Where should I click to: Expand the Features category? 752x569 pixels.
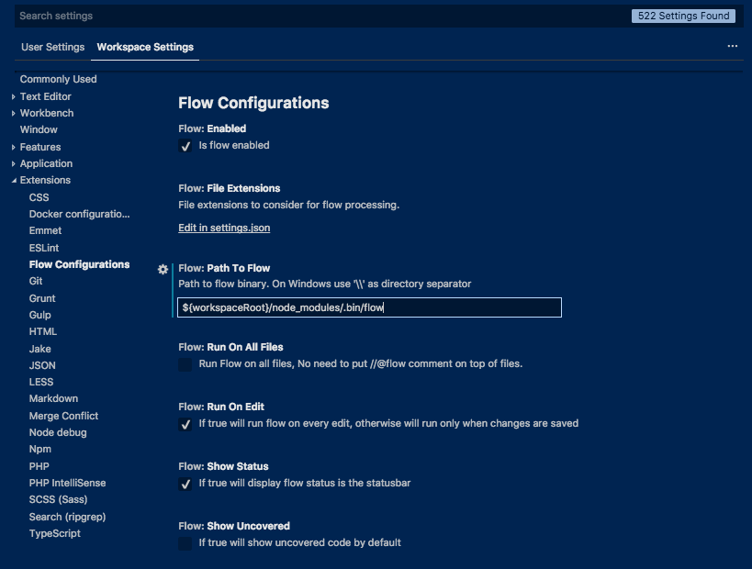click(14, 147)
